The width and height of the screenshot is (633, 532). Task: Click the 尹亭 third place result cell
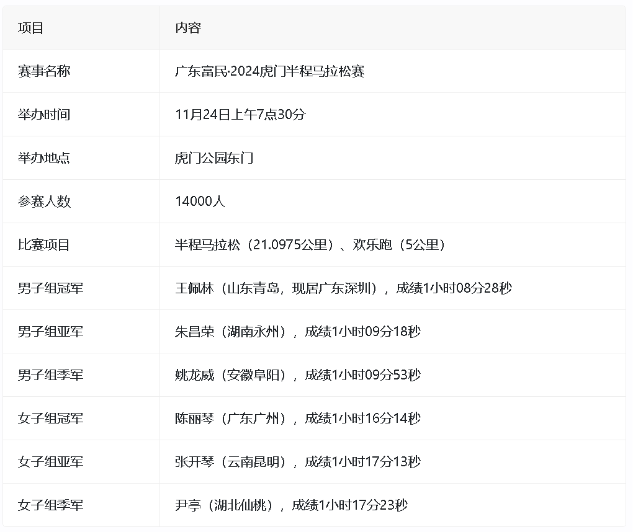click(291, 505)
